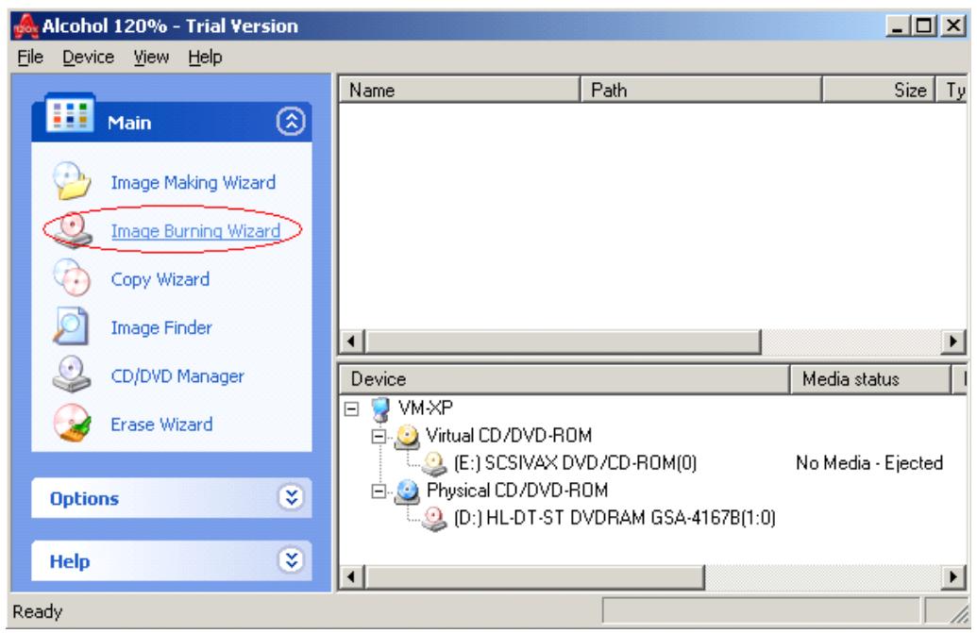This screenshot has width=977, height=633.
Task: Click image list scrollbar right arrow
Action: (x=952, y=341)
